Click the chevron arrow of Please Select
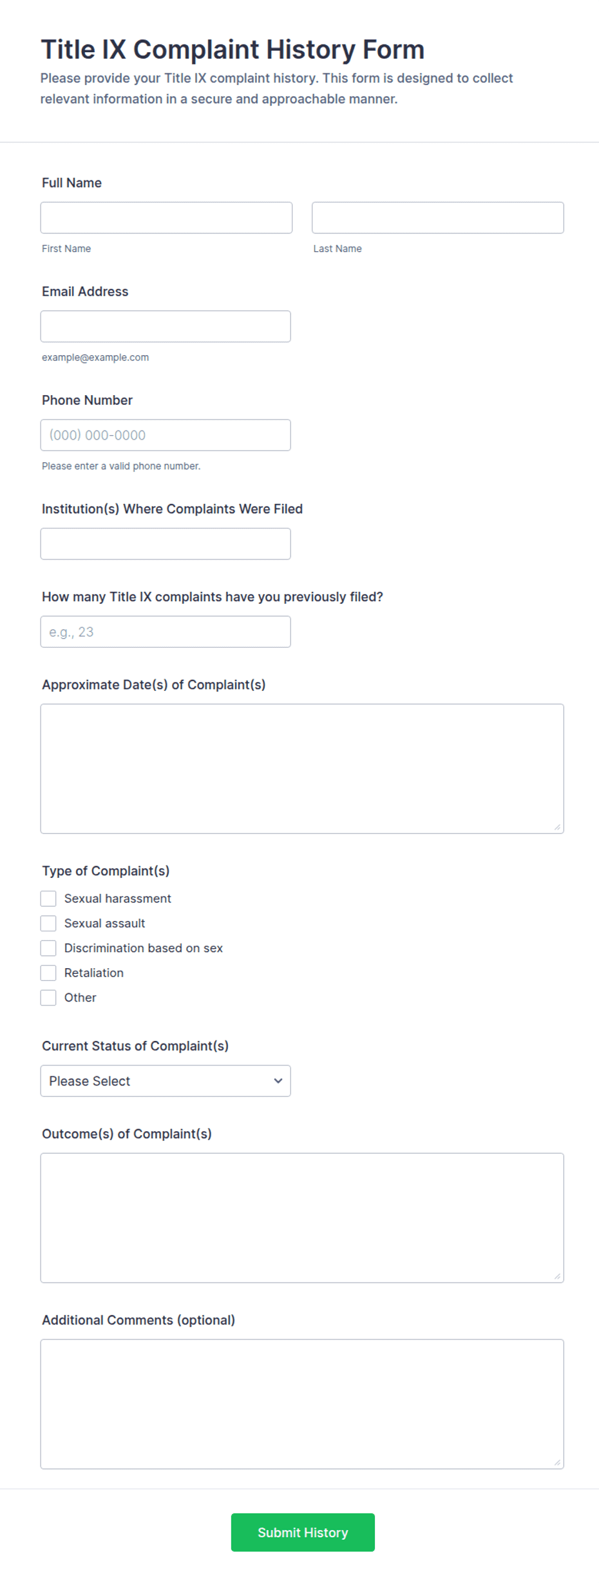The image size is (599, 1583). (278, 1081)
